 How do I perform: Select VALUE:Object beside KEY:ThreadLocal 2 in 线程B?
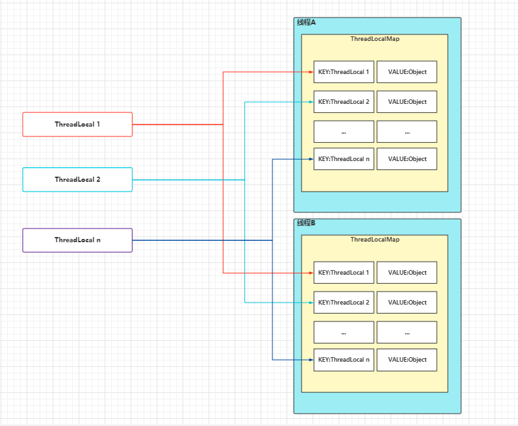click(407, 303)
